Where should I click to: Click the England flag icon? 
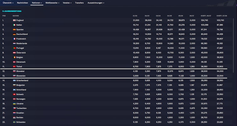click(14, 20)
